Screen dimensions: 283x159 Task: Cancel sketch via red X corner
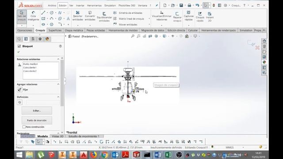tap(257, 48)
